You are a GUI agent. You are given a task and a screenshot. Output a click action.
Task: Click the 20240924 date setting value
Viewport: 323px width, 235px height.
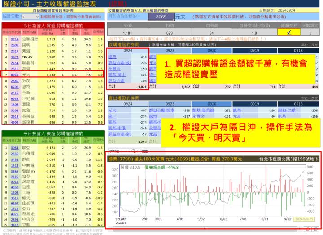tap(286, 10)
